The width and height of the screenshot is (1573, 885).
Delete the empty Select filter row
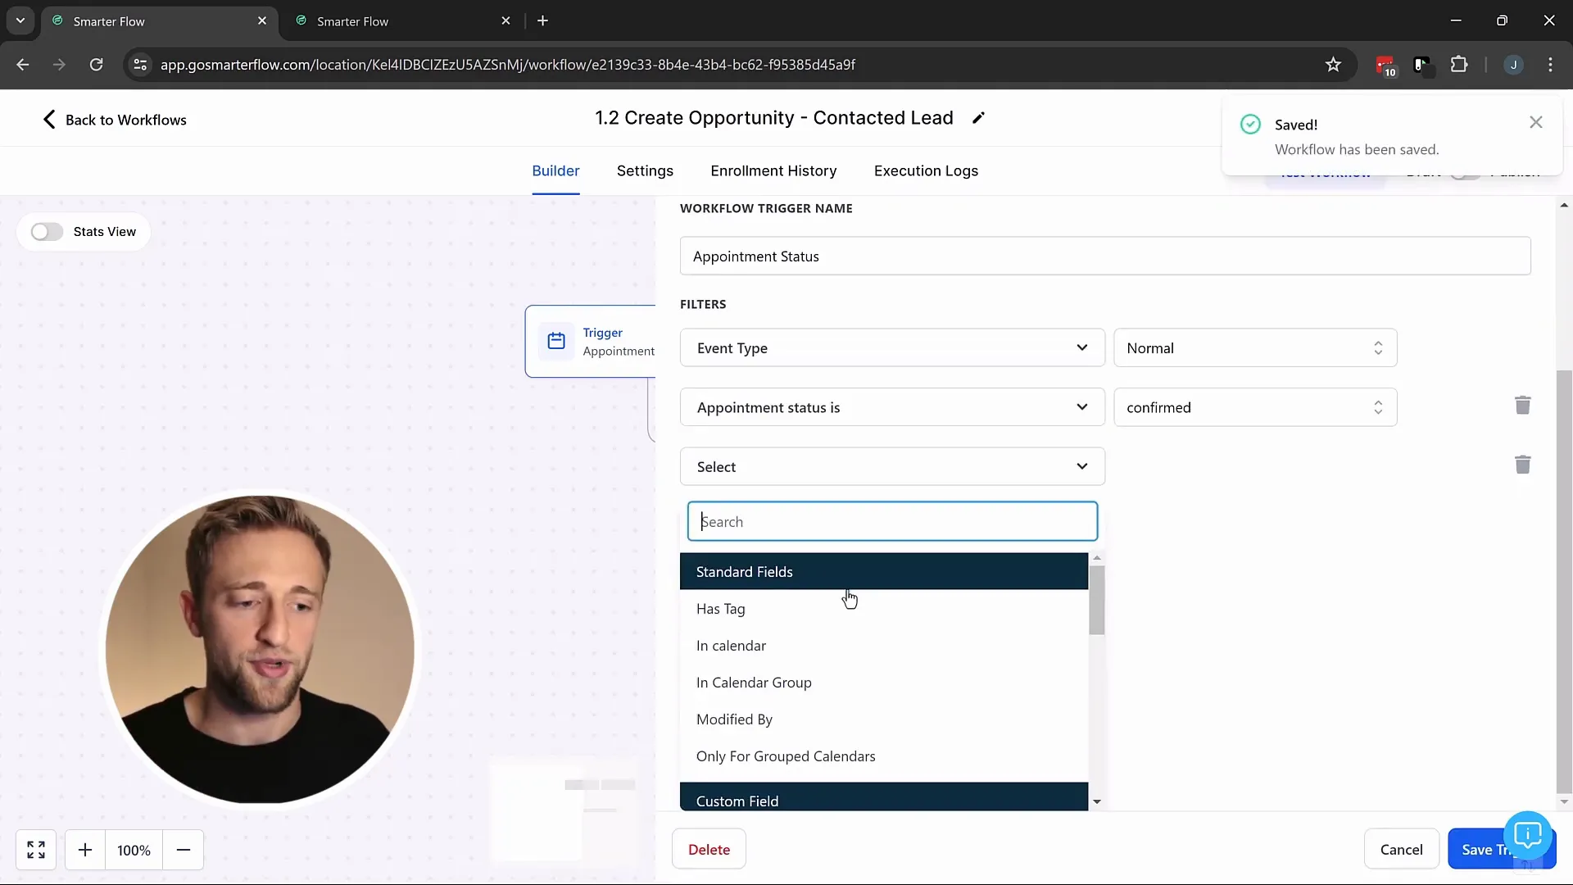1522,465
